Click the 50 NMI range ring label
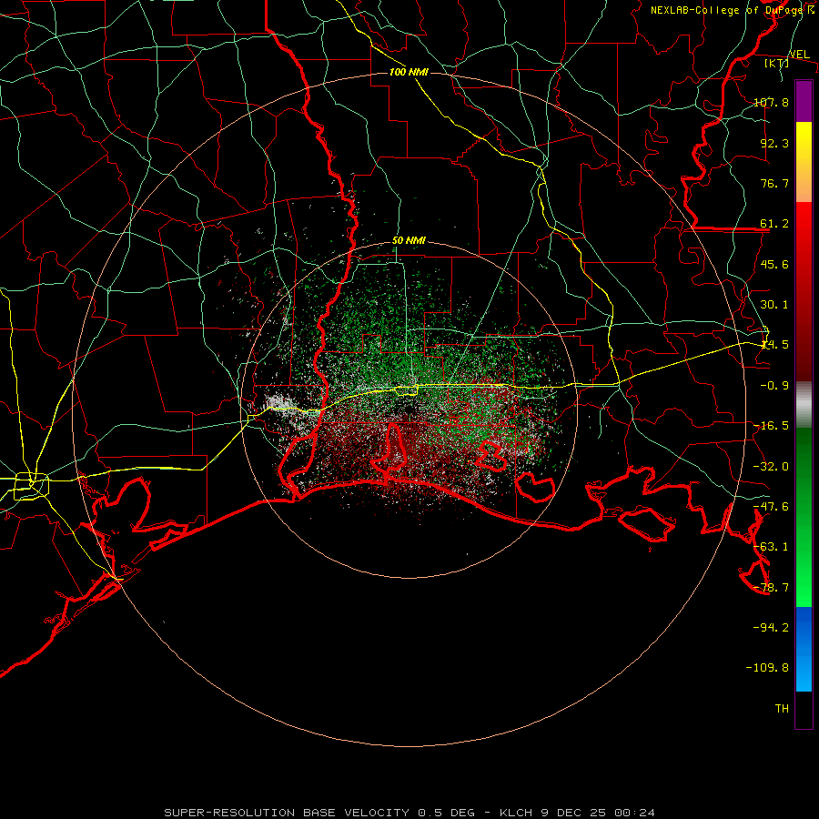 409,241
